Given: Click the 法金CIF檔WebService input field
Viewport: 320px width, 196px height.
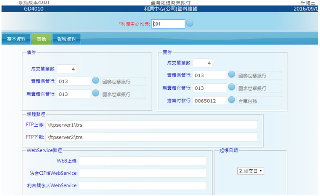Looking at the screenshot, I should pos(142,173).
